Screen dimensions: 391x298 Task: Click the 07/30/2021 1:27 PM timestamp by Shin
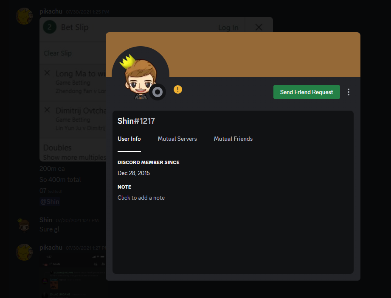[77, 220]
